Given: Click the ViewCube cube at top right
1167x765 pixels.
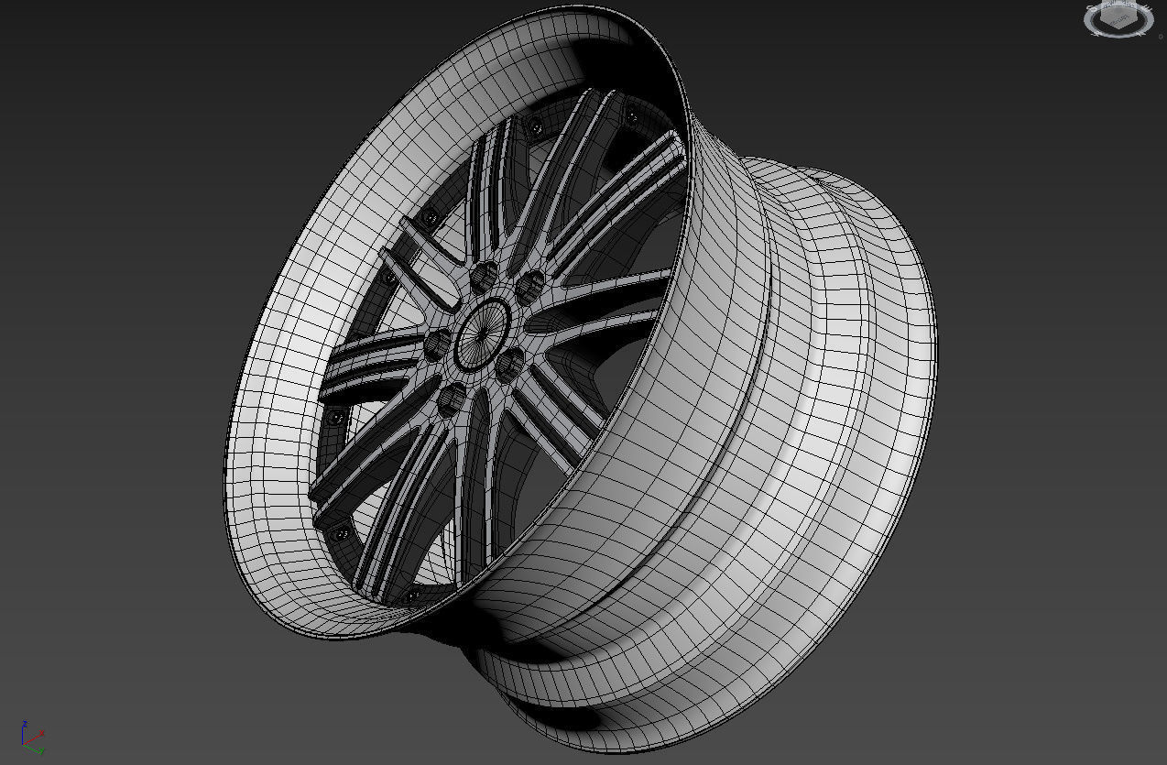Looking at the screenshot, I should click(1117, 16).
